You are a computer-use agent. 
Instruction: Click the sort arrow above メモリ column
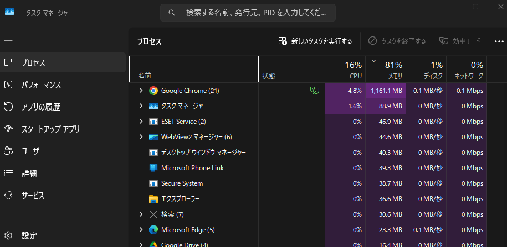pyautogui.click(x=374, y=60)
